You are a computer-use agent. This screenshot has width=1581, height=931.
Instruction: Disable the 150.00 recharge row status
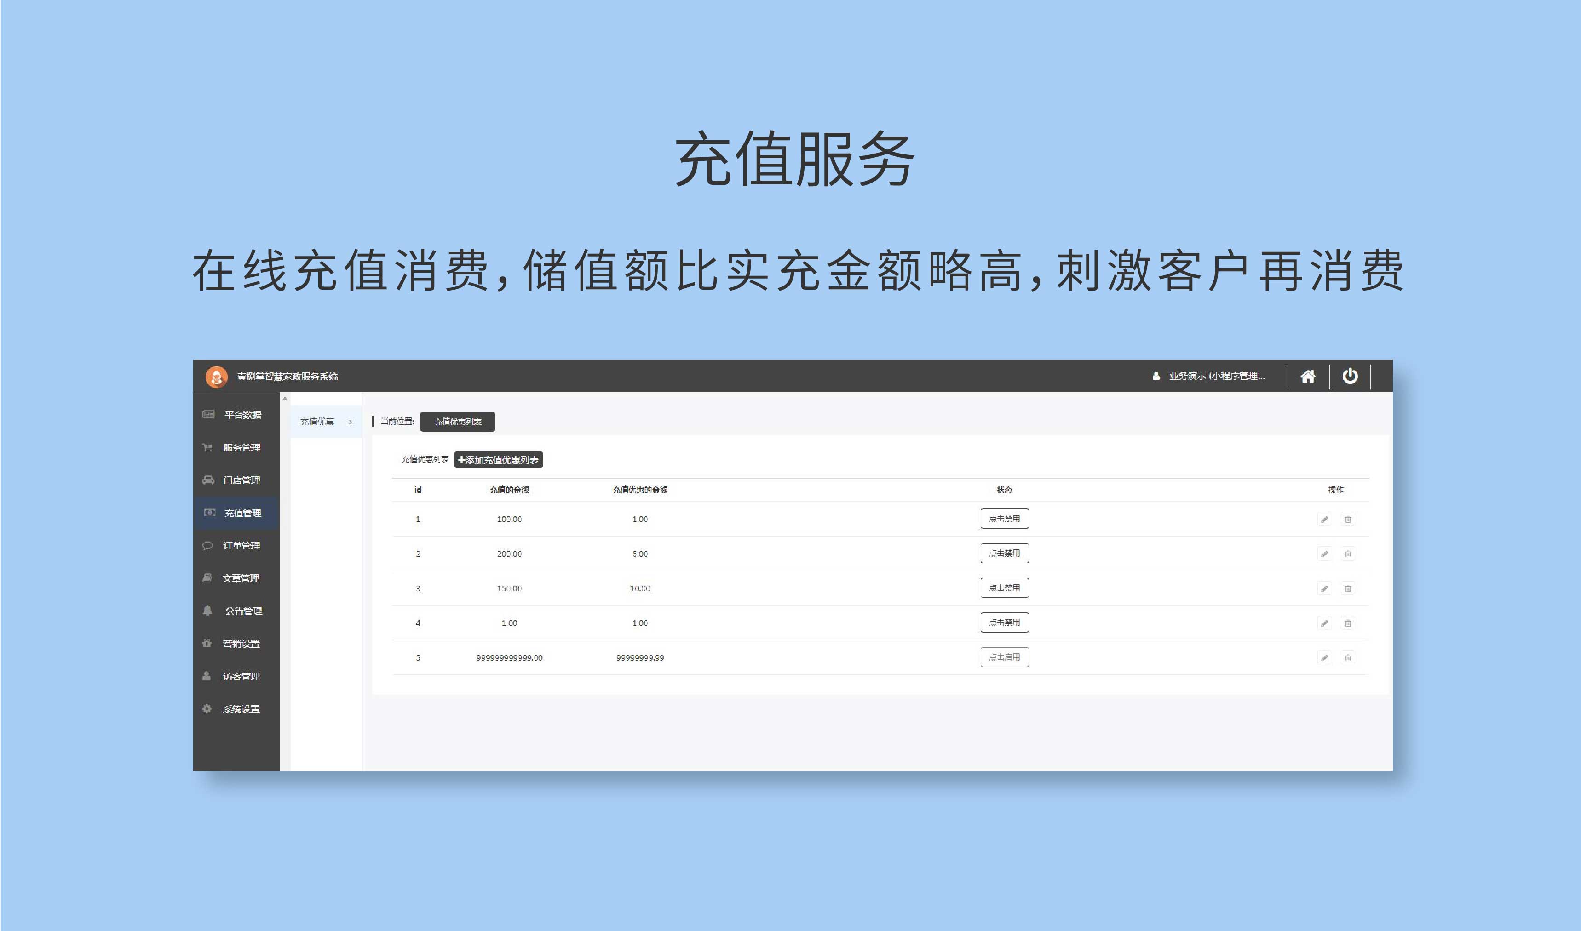click(1004, 588)
